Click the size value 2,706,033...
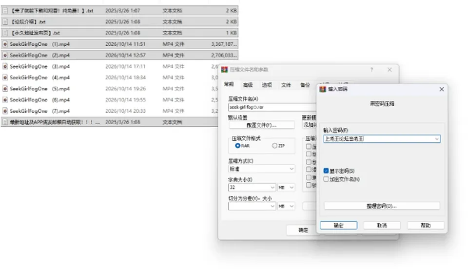468x270 pixels. [224, 55]
